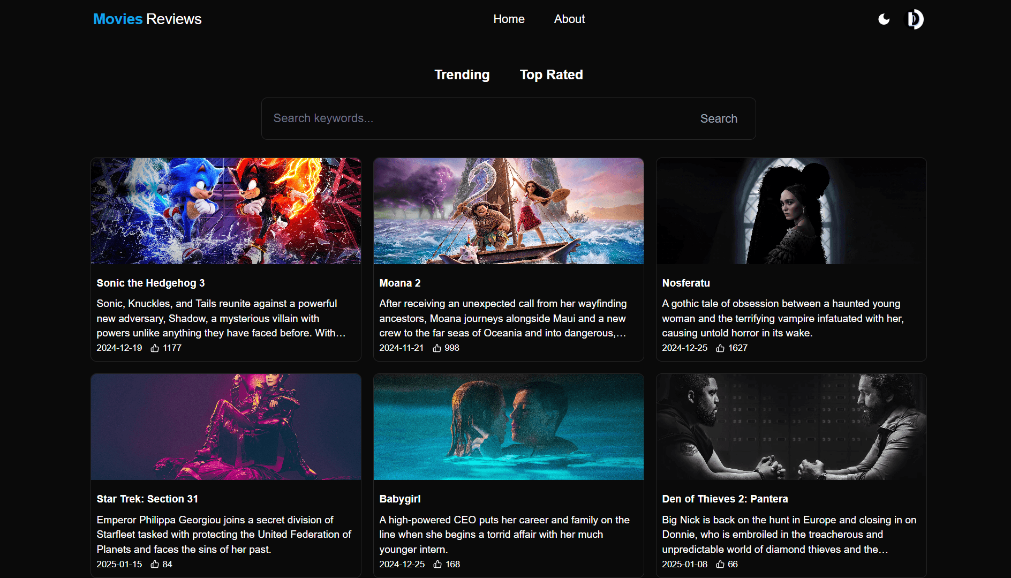The width and height of the screenshot is (1011, 578).
Task: Switch to the Trending tab
Action: click(x=462, y=74)
